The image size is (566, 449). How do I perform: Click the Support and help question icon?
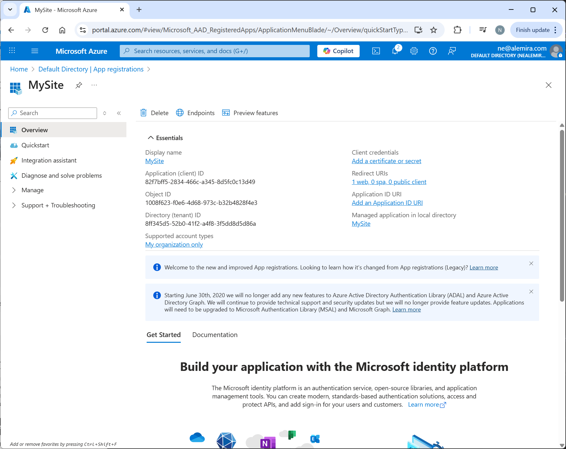tap(433, 51)
